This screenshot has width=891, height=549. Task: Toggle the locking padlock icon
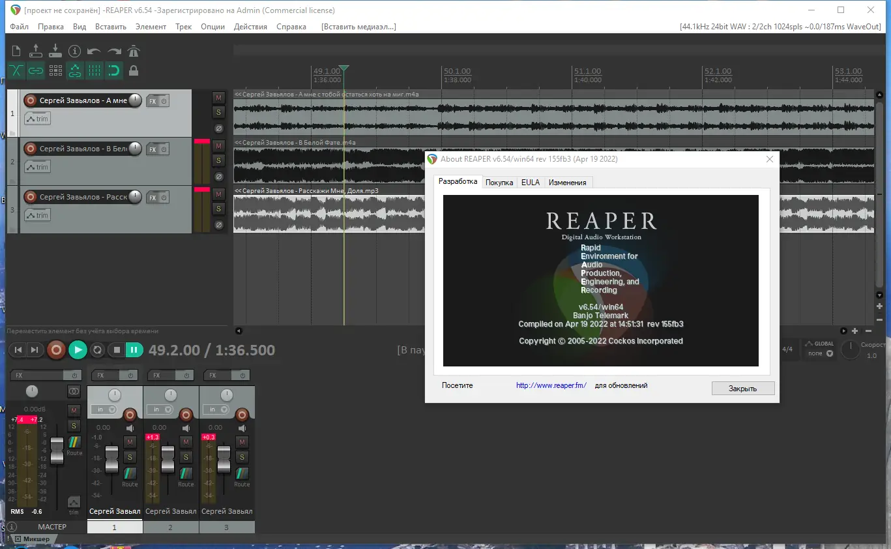click(x=134, y=70)
